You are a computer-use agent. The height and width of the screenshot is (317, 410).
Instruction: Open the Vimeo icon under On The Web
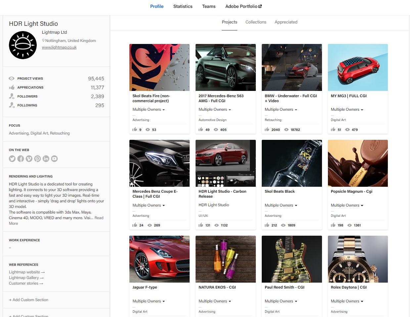click(29, 159)
